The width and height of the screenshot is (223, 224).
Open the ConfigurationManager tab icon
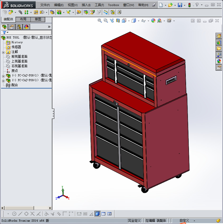(x=19, y=27)
